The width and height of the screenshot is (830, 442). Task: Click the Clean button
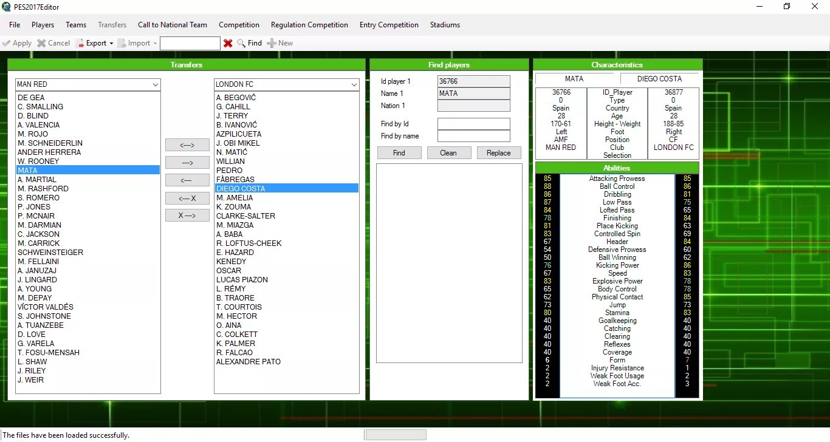pos(449,153)
